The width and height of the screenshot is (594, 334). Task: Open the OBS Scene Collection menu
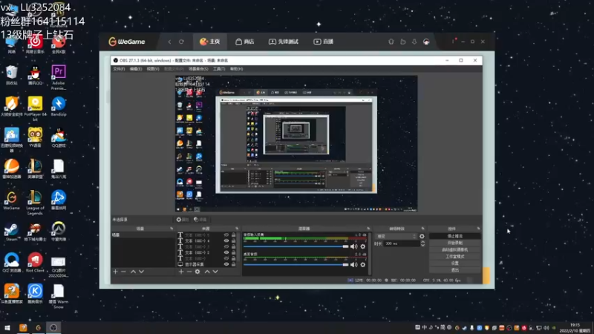pos(198,69)
